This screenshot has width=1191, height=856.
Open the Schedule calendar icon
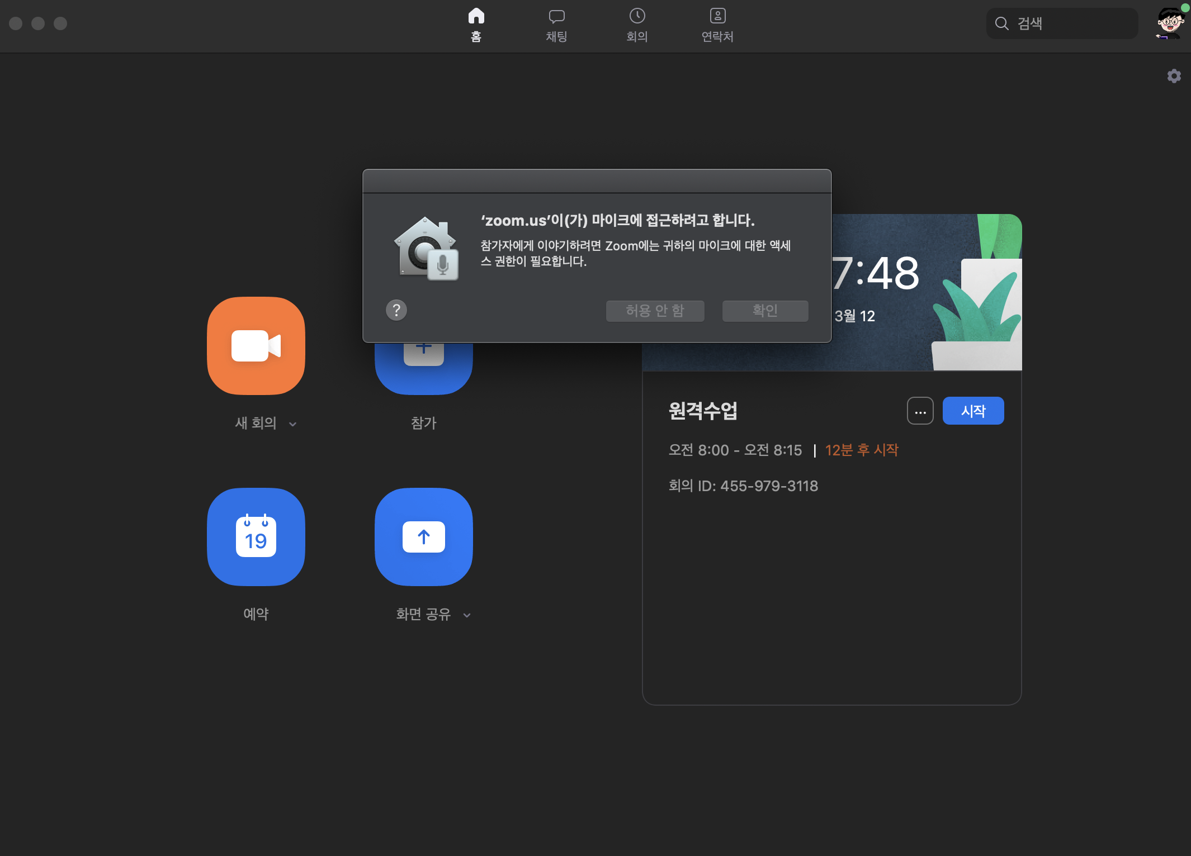pyautogui.click(x=256, y=537)
